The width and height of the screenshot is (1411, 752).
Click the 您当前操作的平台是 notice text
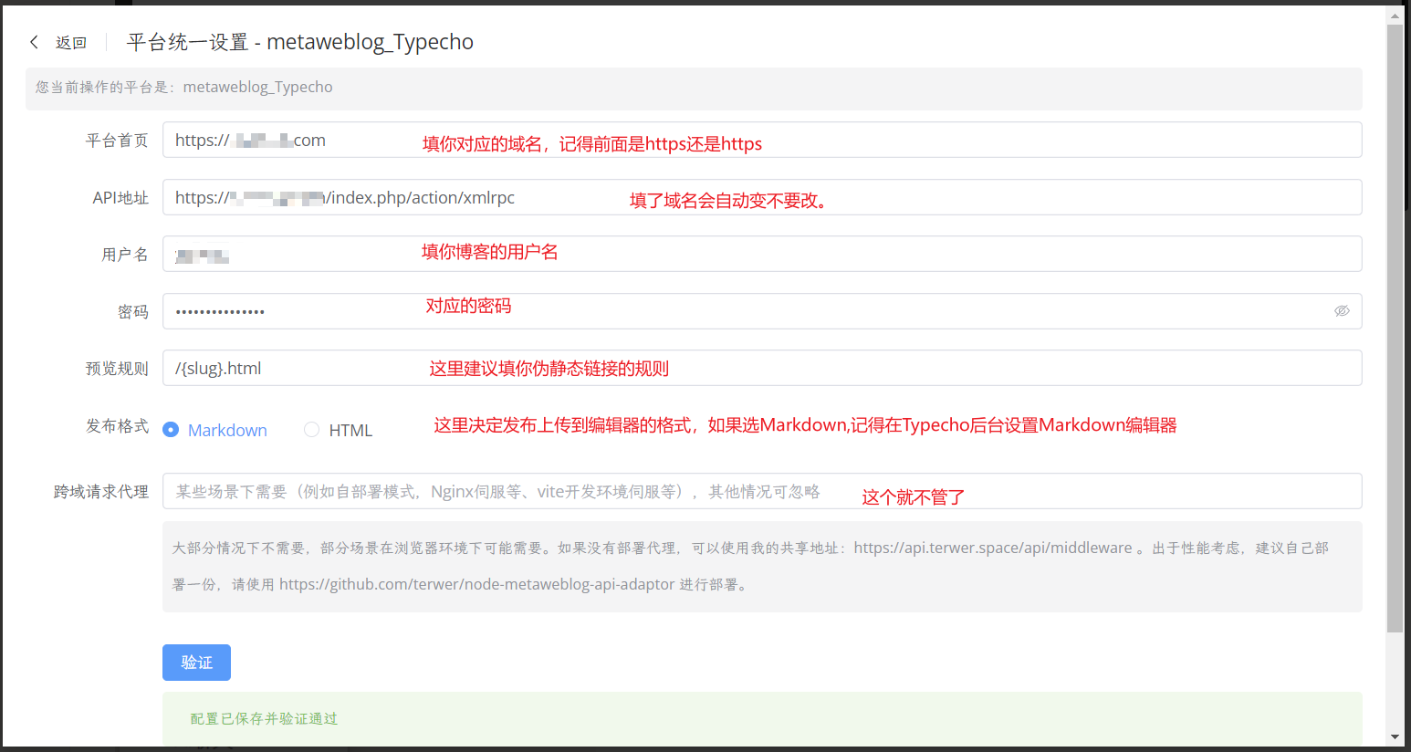point(183,87)
